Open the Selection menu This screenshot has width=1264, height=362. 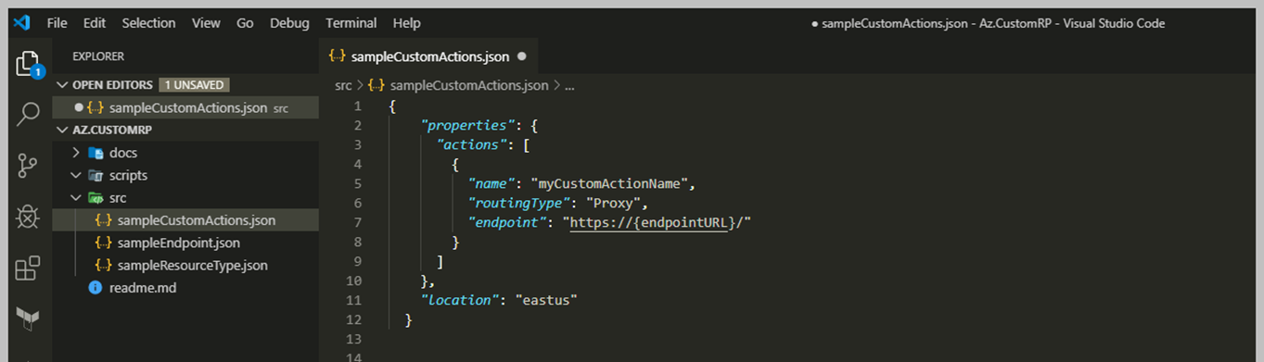[x=148, y=22]
